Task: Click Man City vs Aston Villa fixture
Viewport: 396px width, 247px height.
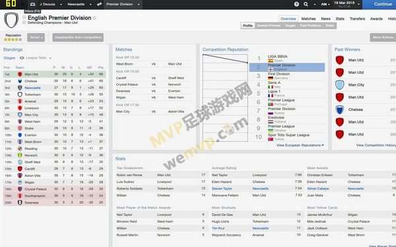Action: [154, 112]
